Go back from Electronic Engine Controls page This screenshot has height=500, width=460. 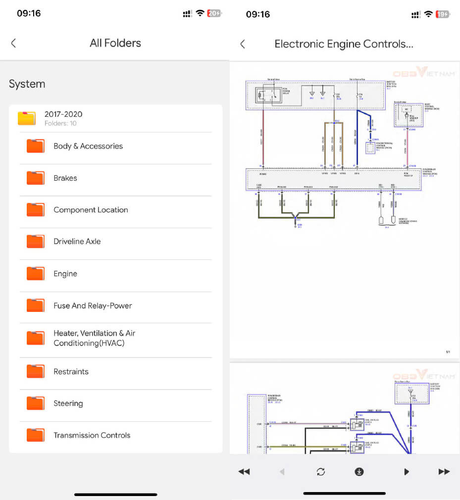tap(243, 44)
